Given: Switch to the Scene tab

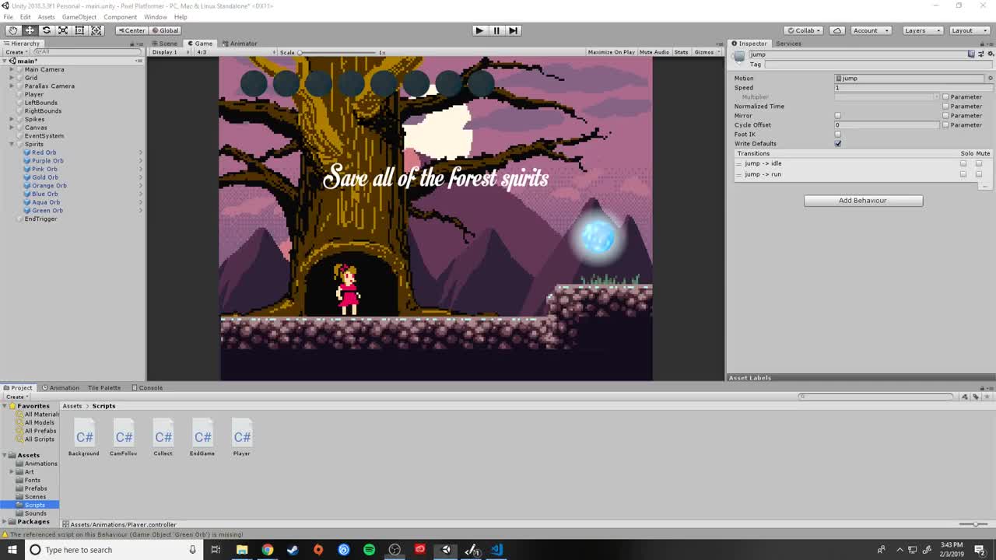Looking at the screenshot, I should click(164, 44).
